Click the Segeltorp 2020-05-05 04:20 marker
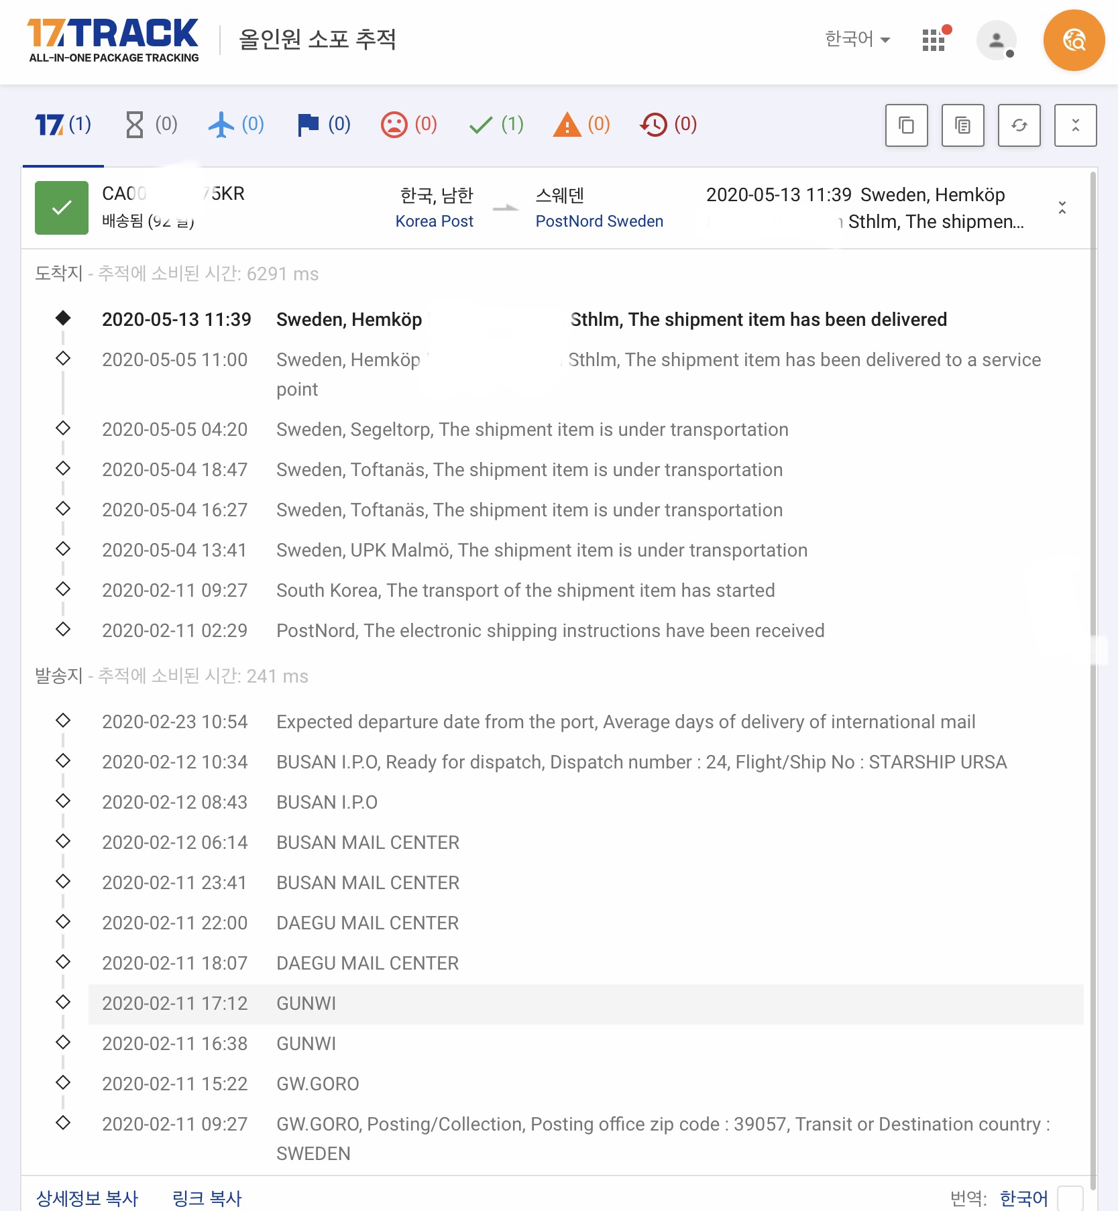This screenshot has width=1118, height=1211. click(x=63, y=428)
